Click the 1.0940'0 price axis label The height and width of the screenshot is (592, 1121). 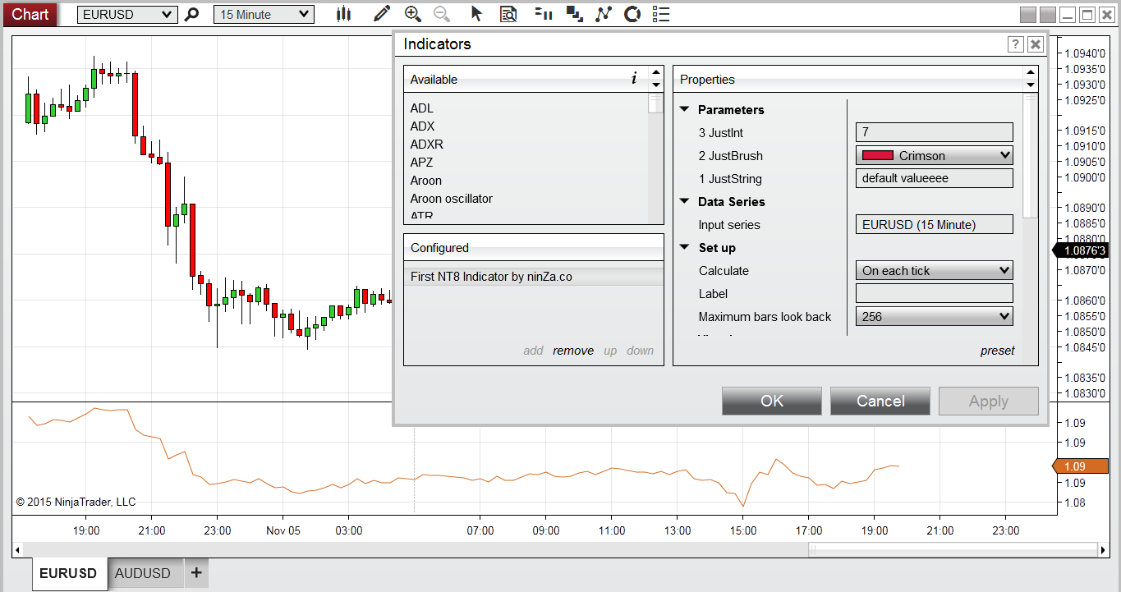click(x=1083, y=53)
